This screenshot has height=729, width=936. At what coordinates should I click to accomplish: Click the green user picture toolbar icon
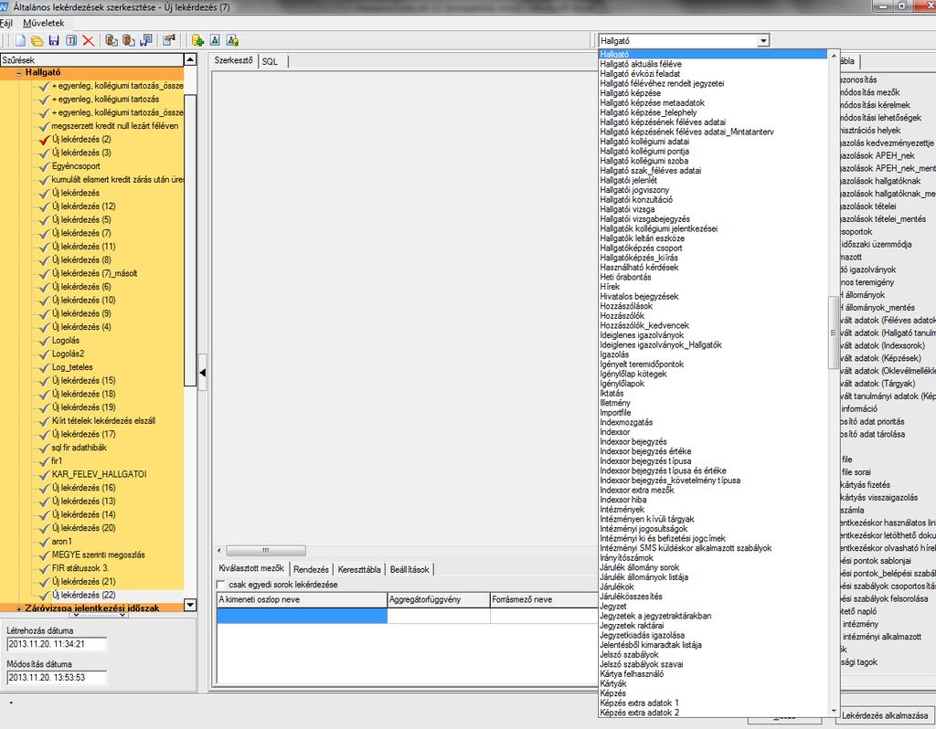coord(215,40)
